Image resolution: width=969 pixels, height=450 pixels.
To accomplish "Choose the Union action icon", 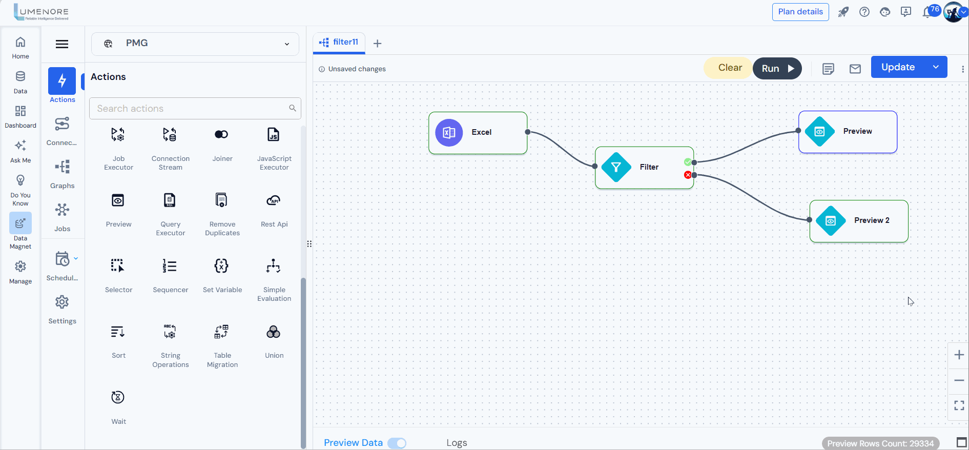I will (274, 332).
